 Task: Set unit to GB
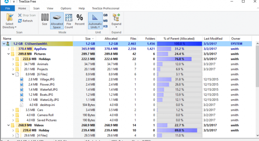pos(105,15)
